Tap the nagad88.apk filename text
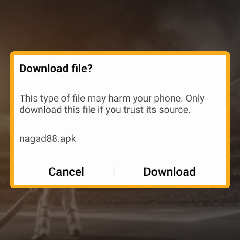The height and width of the screenshot is (240, 240). tap(48, 139)
